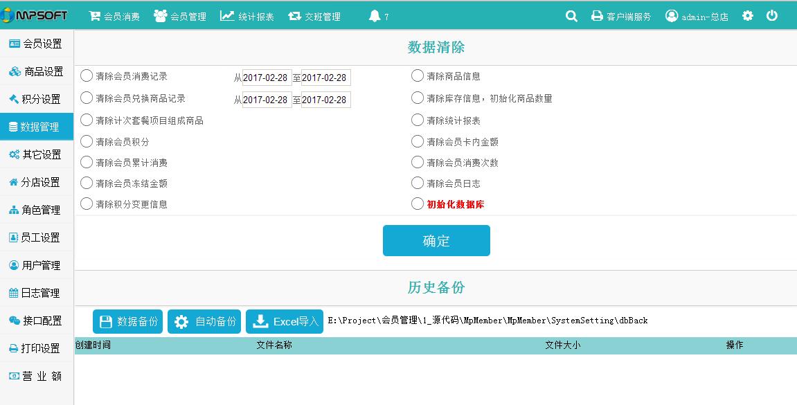Go to 日志管理 sidebar item
The image size is (797, 405).
37,293
